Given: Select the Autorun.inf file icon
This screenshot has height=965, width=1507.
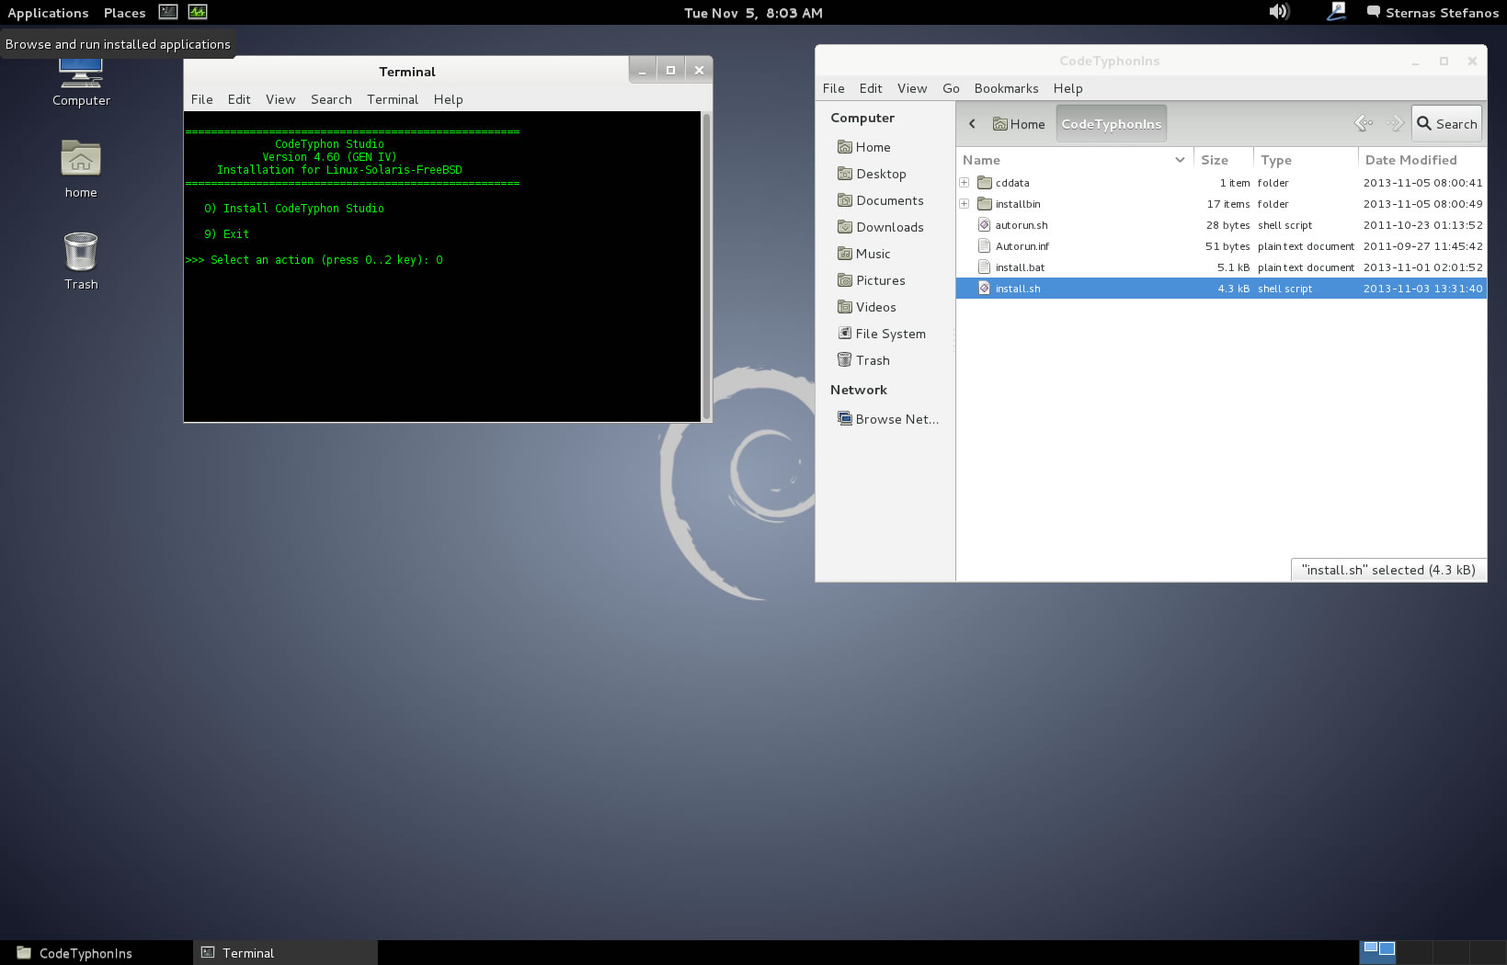Looking at the screenshot, I should click(x=985, y=246).
